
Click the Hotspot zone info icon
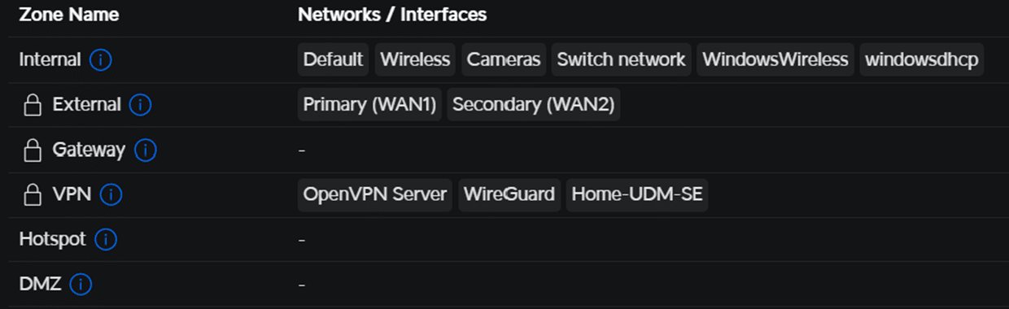pyautogui.click(x=106, y=240)
